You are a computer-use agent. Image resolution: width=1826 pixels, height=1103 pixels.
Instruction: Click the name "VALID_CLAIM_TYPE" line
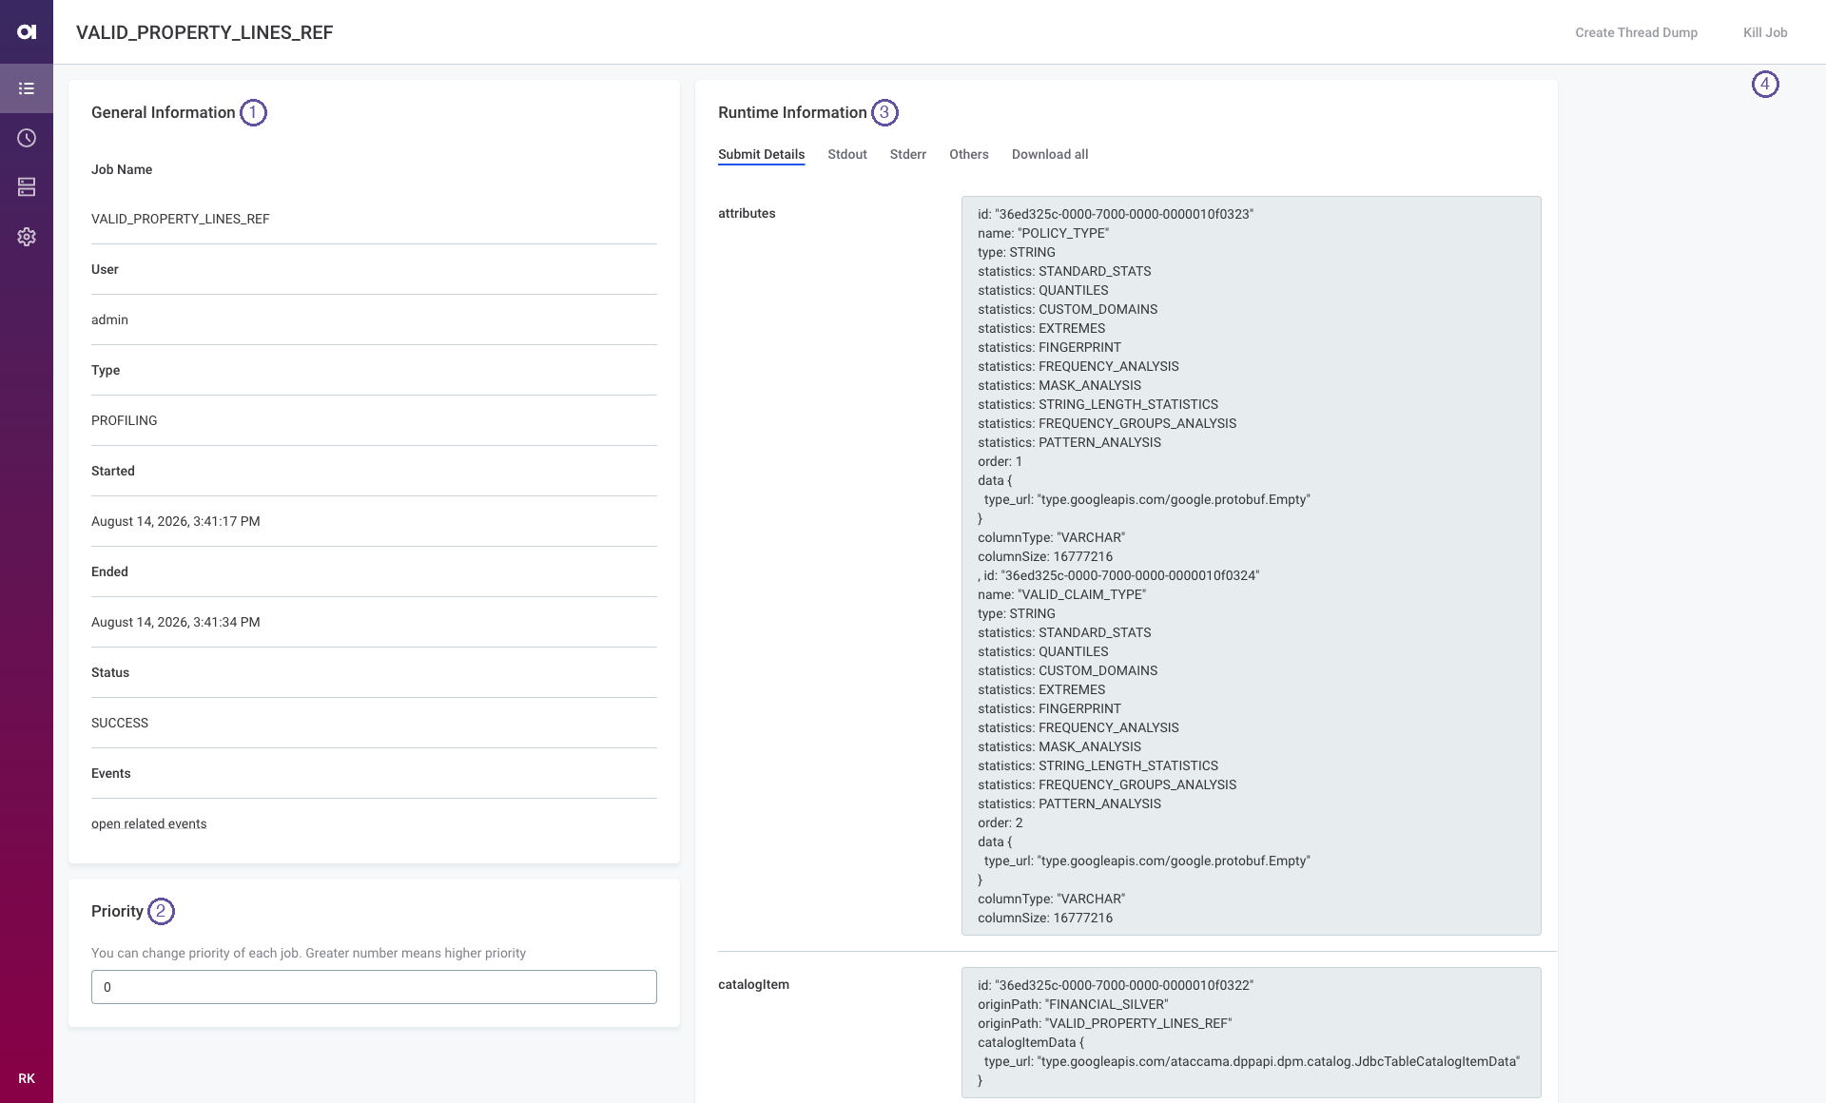tap(1061, 594)
